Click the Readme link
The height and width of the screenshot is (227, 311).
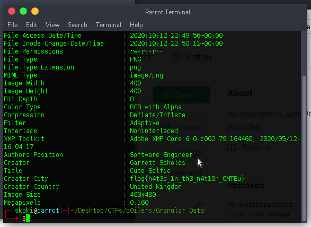click(x=256, y=147)
